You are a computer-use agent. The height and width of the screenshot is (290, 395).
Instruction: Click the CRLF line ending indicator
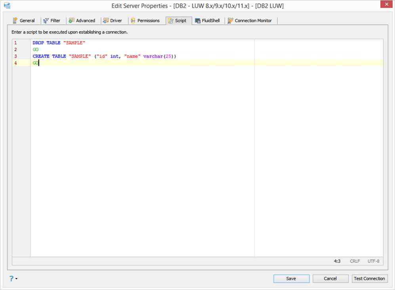(x=355, y=261)
